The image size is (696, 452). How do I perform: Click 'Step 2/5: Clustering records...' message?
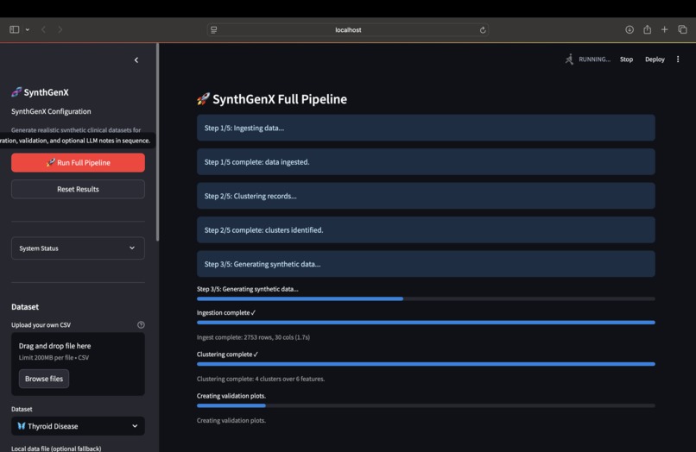pos(426,196)
